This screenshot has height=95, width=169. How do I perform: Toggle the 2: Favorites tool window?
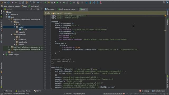(x=1, y=68)
